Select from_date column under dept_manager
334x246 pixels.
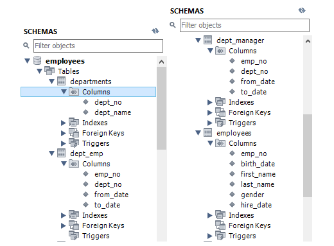pos(258,82)
